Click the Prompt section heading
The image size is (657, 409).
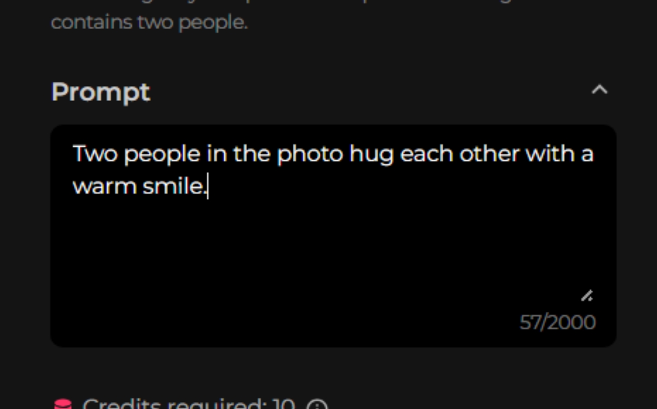(x=101, y=92)
